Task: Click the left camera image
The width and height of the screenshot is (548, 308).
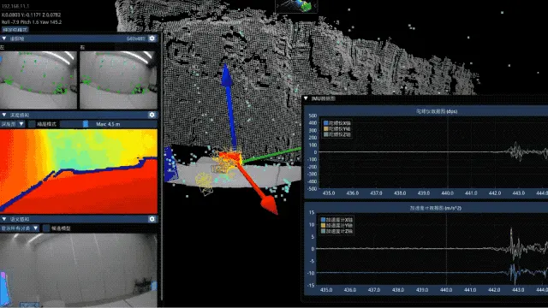Action: coord(39,80)
